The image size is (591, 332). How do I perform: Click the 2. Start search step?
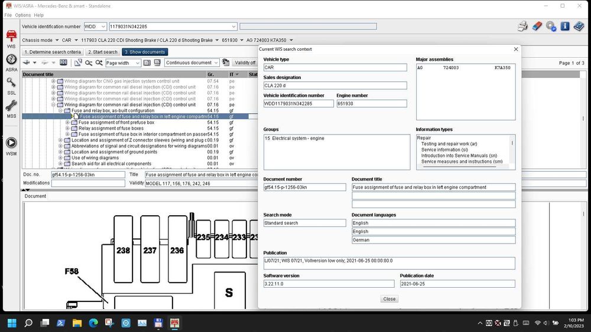pos(103,52)
